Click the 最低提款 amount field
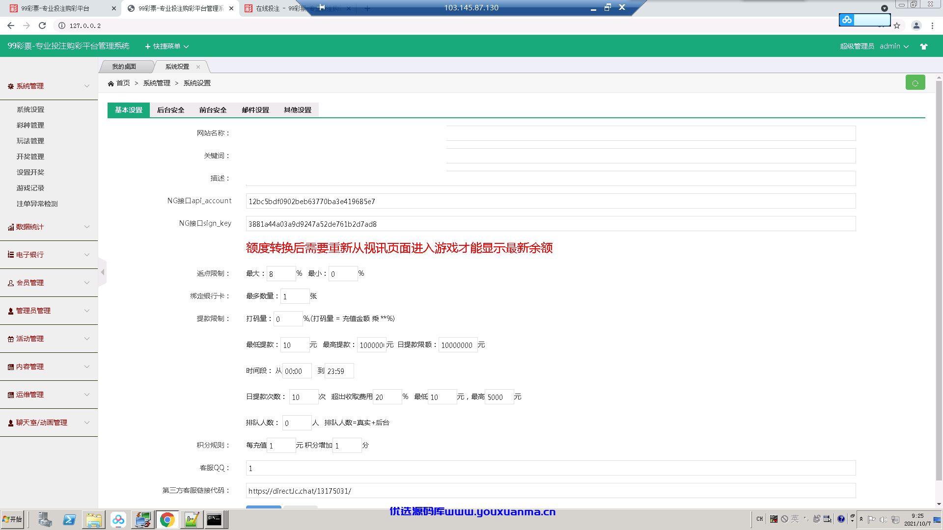Screen dimensions: 943x530 [295, 345]
